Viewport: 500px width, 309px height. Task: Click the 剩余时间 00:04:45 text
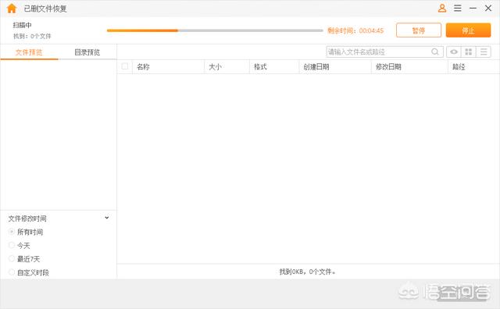point(355,30)
